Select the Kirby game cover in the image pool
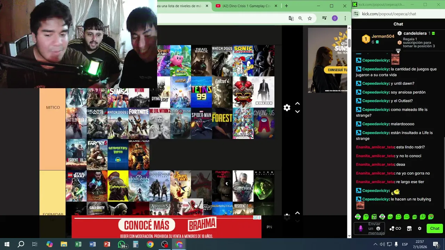Screen dimensions: 445x250 tap(180, 61)
